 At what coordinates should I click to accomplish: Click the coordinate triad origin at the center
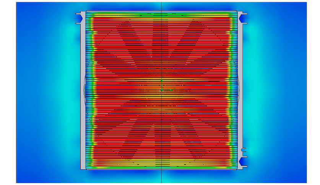click(161, 90)
